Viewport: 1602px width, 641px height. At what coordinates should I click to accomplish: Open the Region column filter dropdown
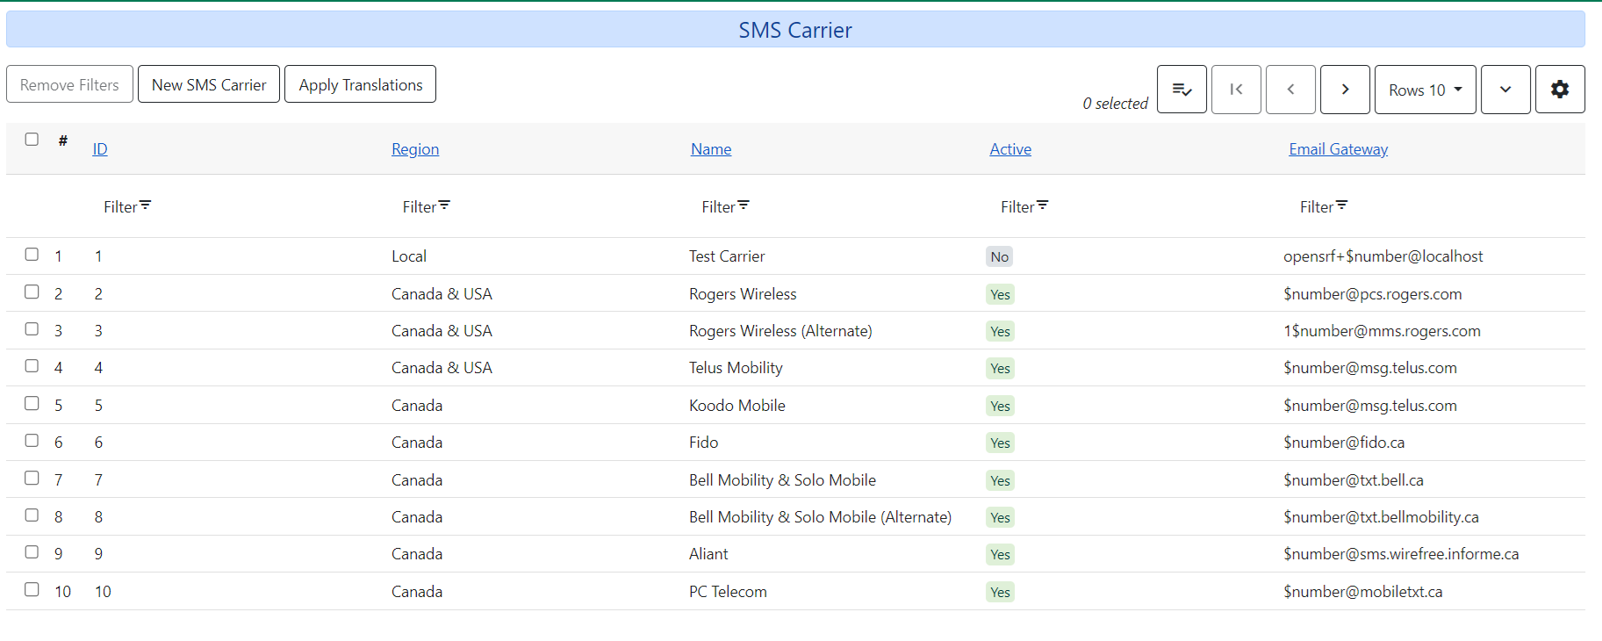[426, 206]
